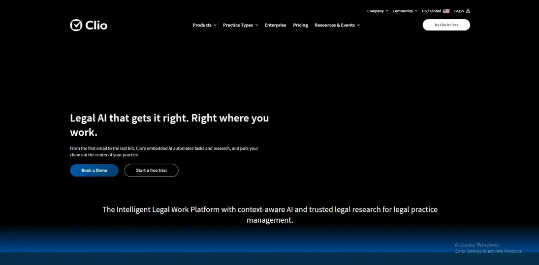The width and height of the screenshot is (539, 265).
Task: Click the Clio wordmark text
Action: [96, 26]
